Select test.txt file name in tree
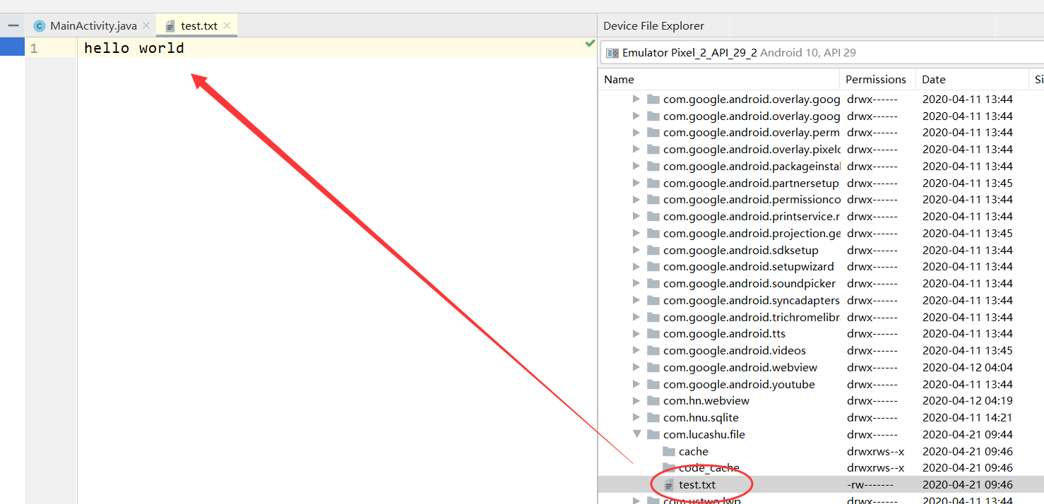Viewport: 1044px width, 504px height. click(697, 485)
